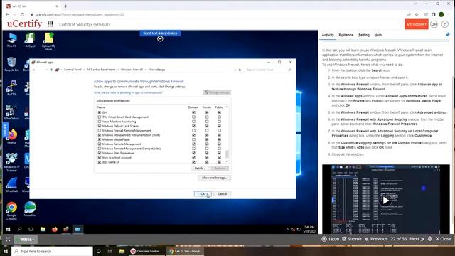Click the remote Windows Start button
The height and width of the screenshot is (256, 455).
(x=8, y=229)
